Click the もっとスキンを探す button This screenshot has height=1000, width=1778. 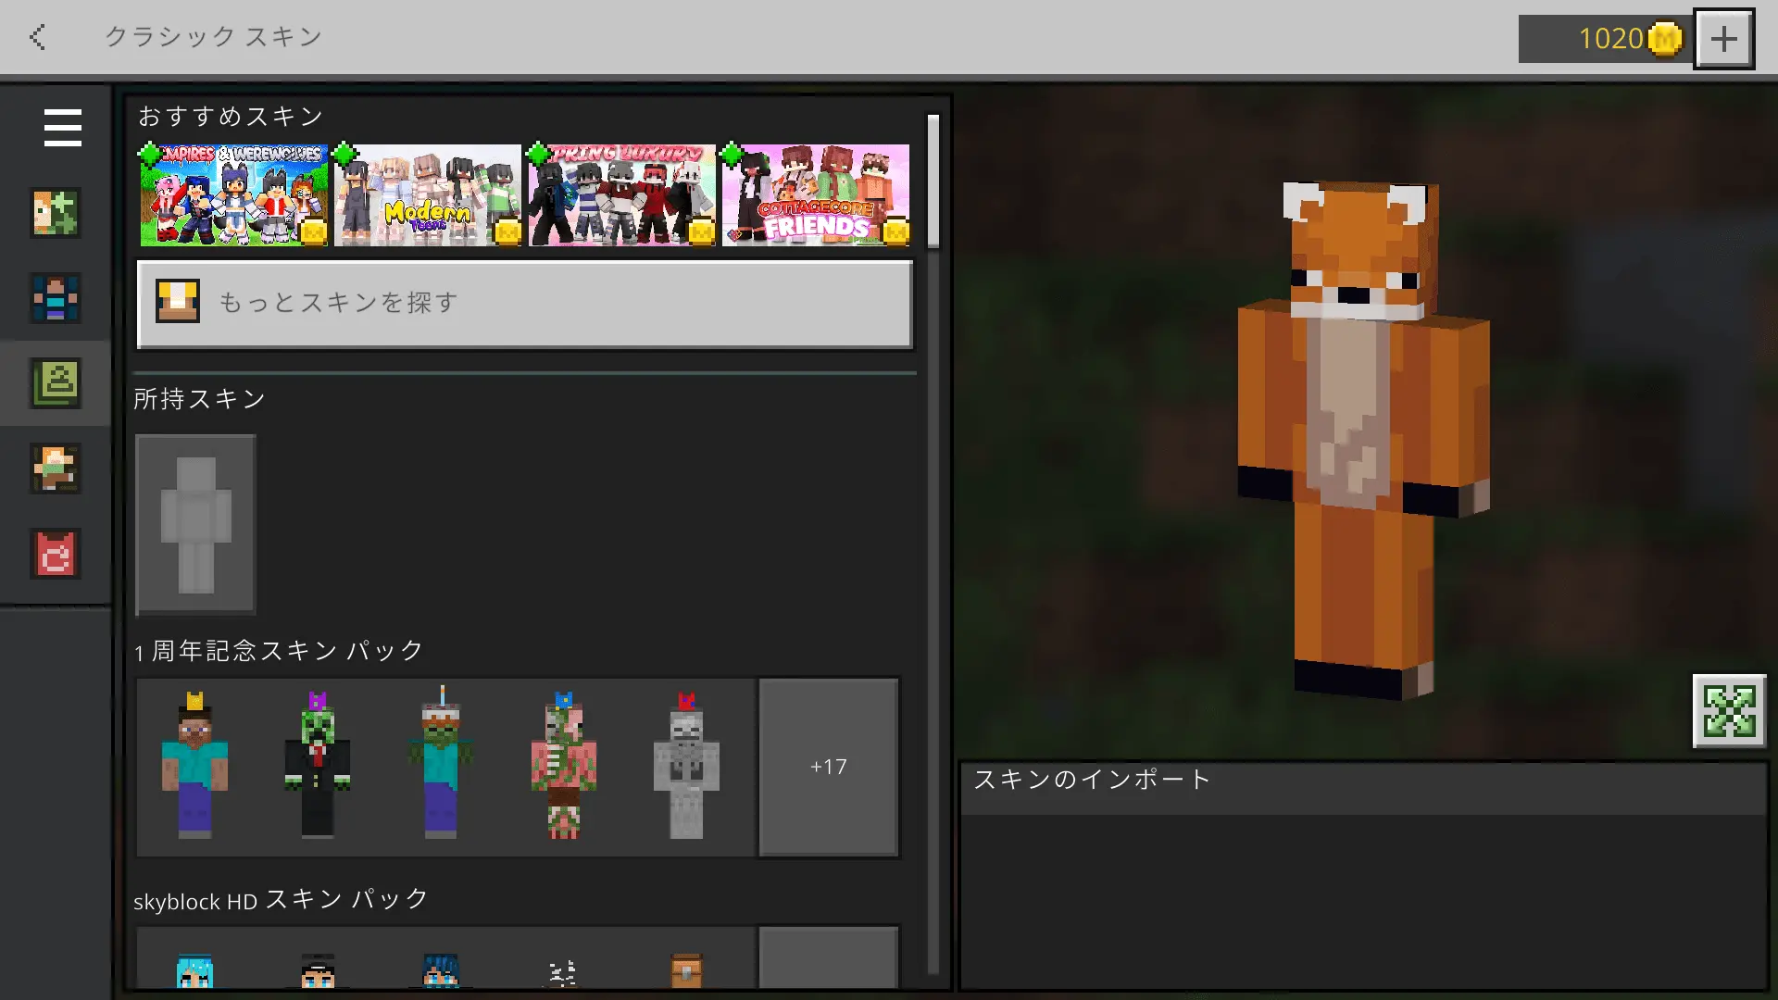[x=524, y=304]
